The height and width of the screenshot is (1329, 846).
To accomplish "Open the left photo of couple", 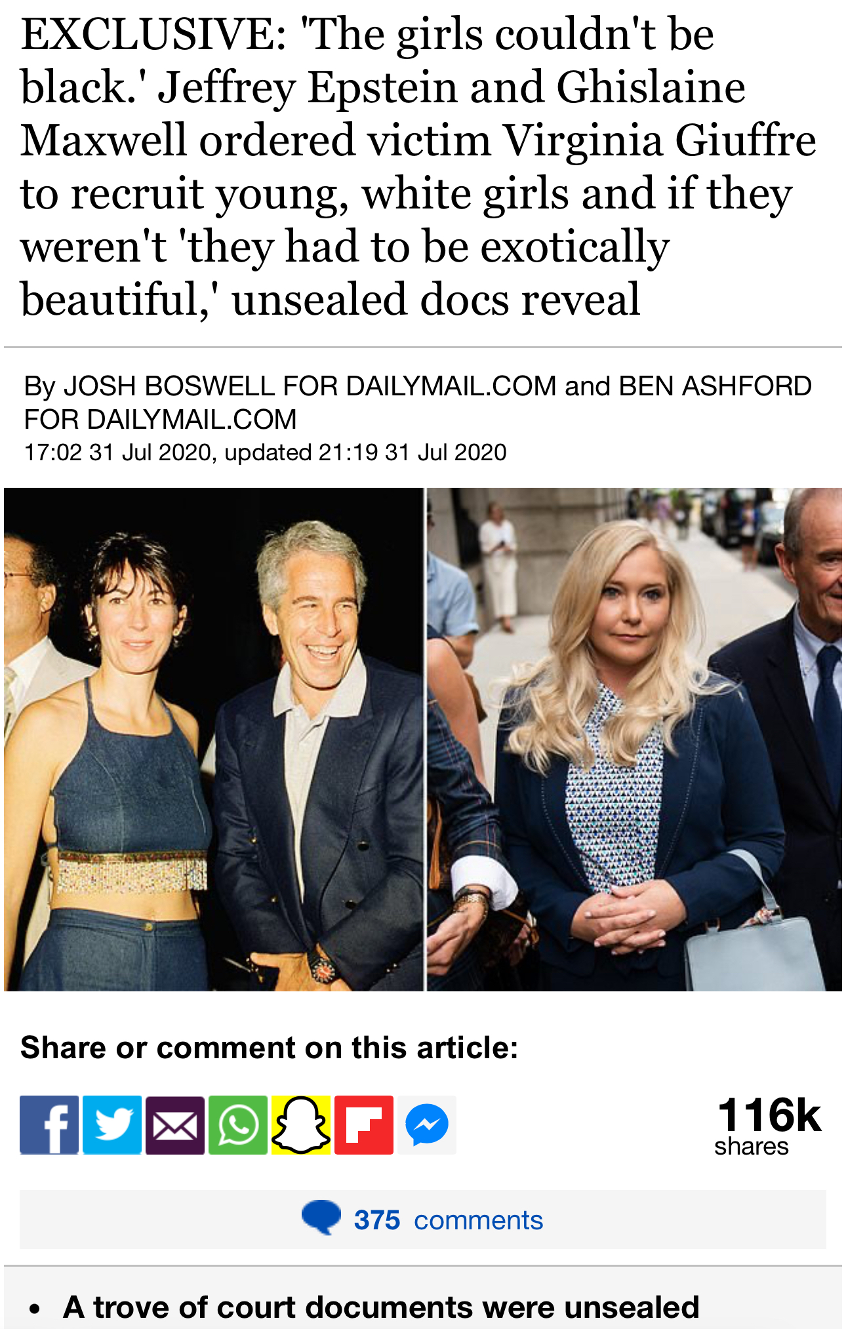I will point(214,739).
